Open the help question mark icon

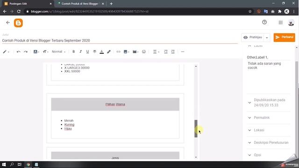coord(264,22)
